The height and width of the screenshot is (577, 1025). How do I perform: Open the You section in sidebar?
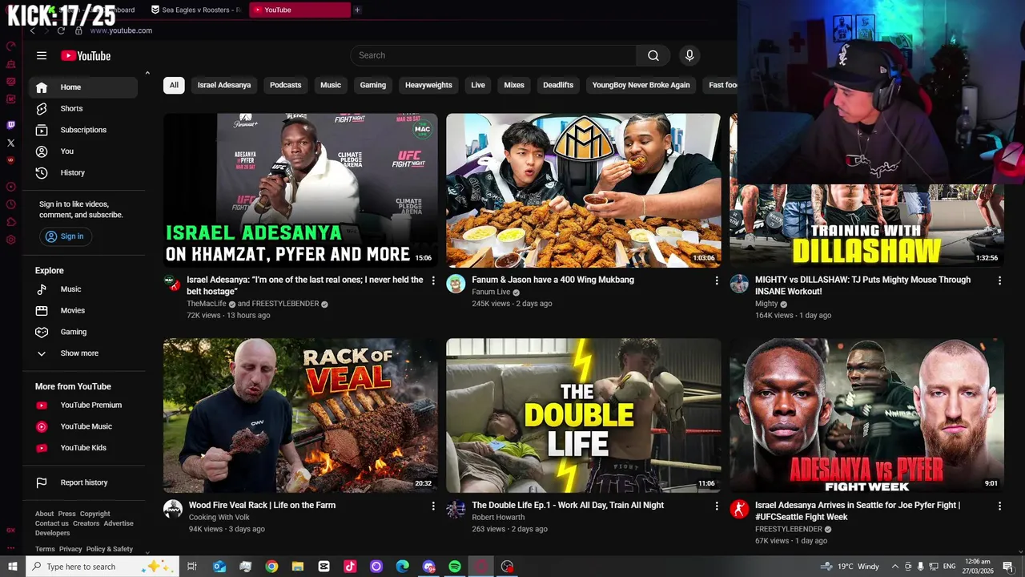[x=83, y=151]
